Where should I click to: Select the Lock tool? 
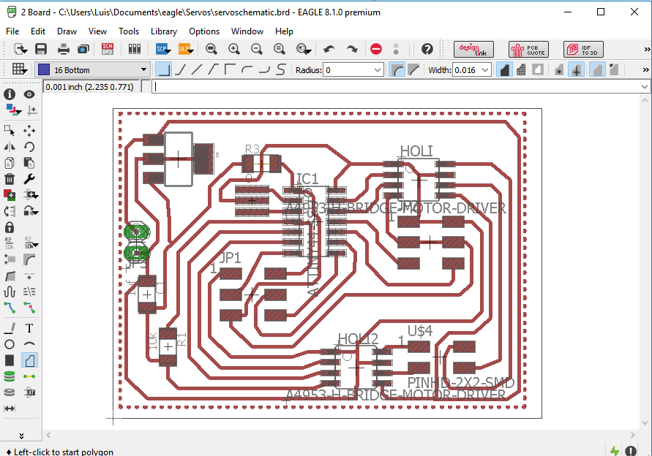click(x=10, y=227)
